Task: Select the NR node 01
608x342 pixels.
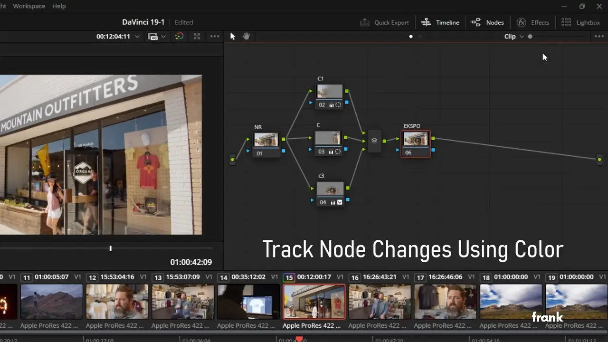Action: click(x=266, y=145)
